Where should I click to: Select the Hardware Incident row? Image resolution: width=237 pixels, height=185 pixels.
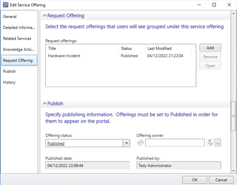[120, 56]
